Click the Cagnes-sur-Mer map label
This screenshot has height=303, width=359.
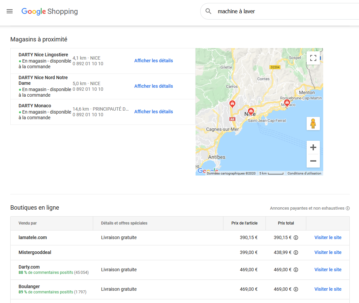coord(222,129)
